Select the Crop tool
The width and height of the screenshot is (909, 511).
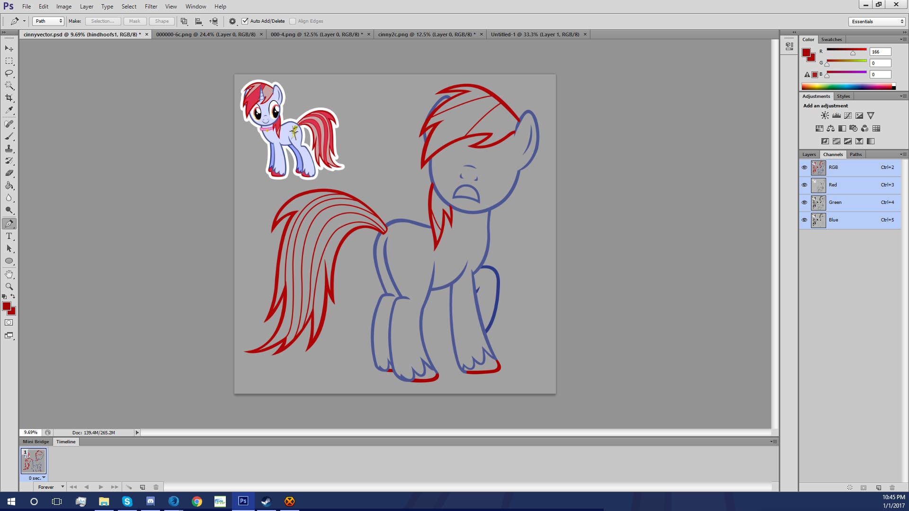click(9, 98)
